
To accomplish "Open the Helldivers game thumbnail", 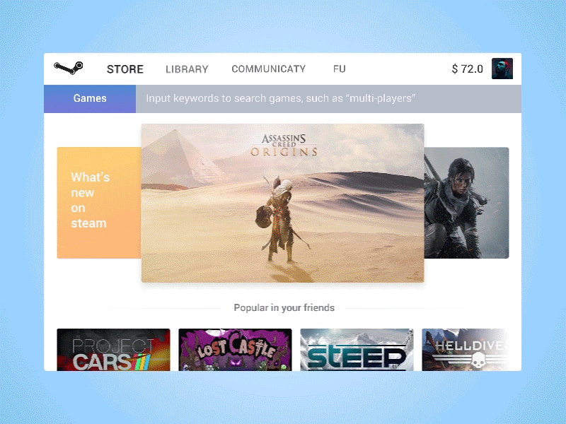I will click(466, 349).
